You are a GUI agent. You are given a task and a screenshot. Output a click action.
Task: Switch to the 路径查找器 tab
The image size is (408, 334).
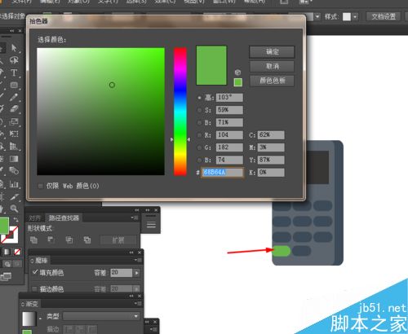coord(64,218)
